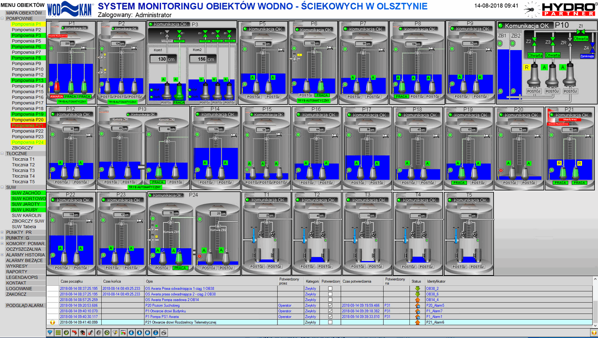
Task: Click the green grid icon in alarm toolbar
Action: 58,332
